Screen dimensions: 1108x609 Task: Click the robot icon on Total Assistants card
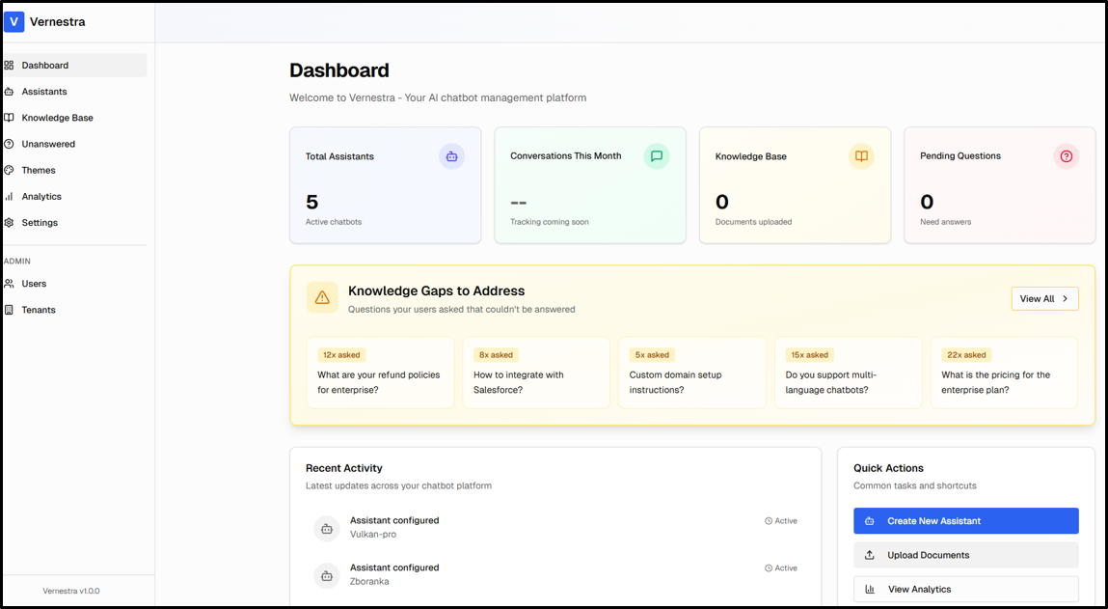pyautogui.click(x=451, y=156)
